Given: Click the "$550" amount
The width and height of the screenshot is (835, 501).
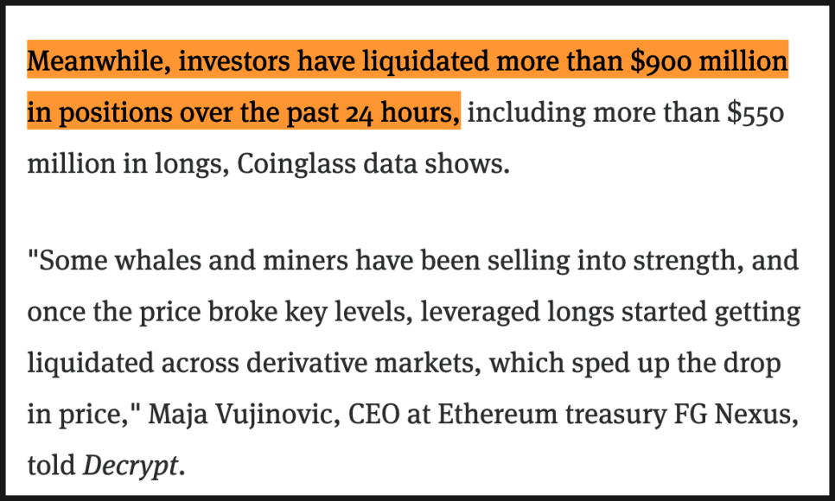Looking at the screenshot, I should click(x=755, y=113).
